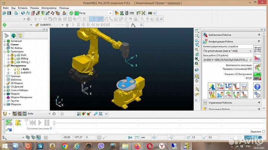Viewport: 268px width, 150px height.
Task: Toggle the EndMill10 tool light bulb
Action: [x=15, y=73]
